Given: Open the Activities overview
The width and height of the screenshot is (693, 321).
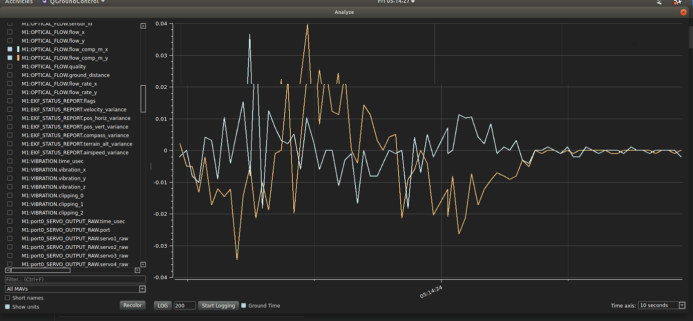Looking at the screenshot, I should [x=19, y=2].
